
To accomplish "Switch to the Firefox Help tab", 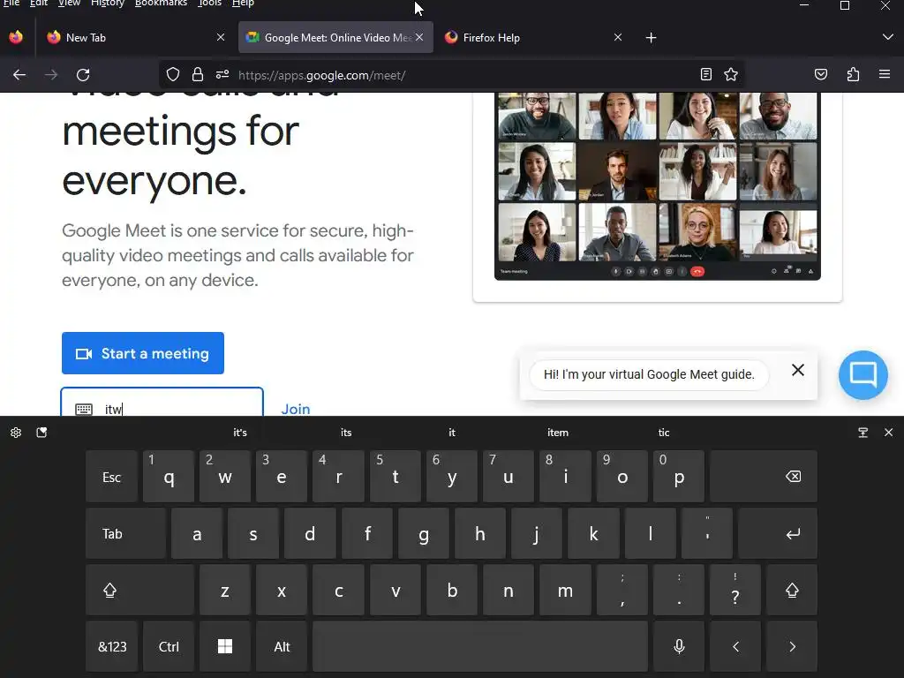I will coord(531,37).
